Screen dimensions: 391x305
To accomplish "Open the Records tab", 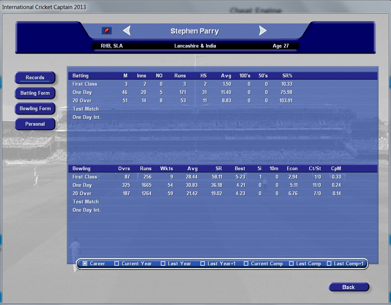I will pyautogui.click(x=35, y=78).
